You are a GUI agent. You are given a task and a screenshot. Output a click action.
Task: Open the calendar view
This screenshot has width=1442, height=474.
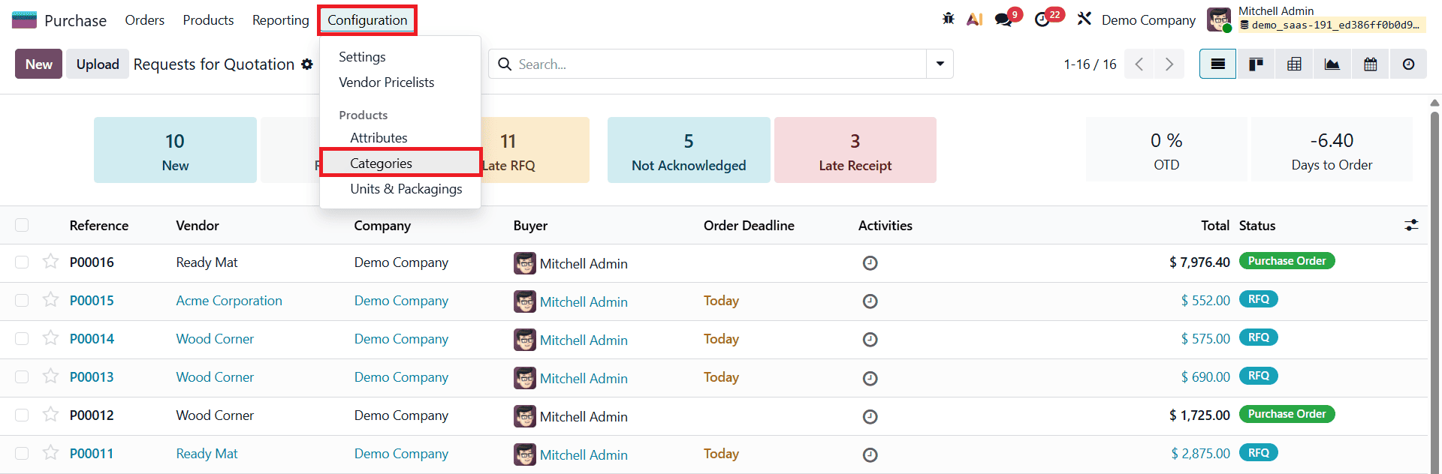pyautogui.click(x=1370, y=64)
